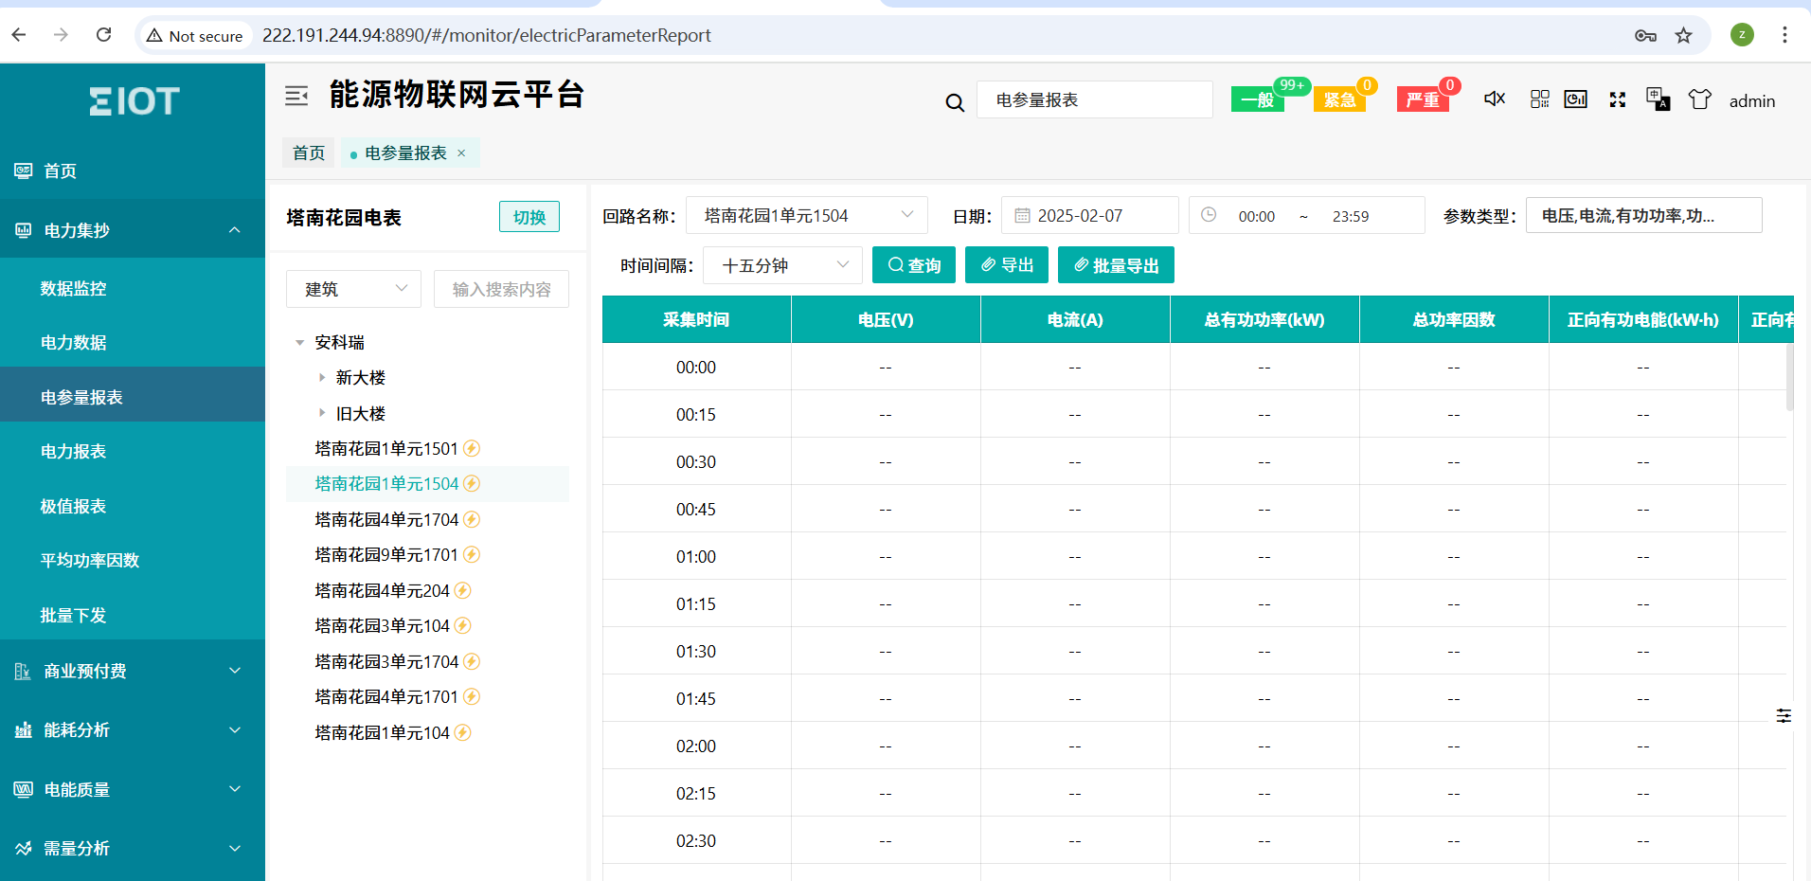Toggle the sidebar collapse hamburger icon
This screenshot has height=881, width=1811.
click(296, 96)
